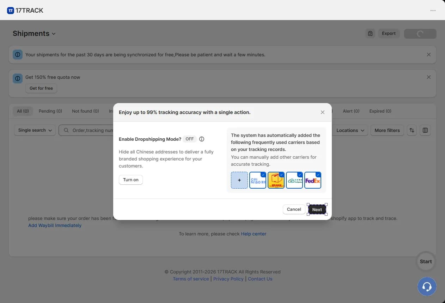445x303 pixels.
Task: Select the DHL carrier logo
Action: [x=276, y=180]
